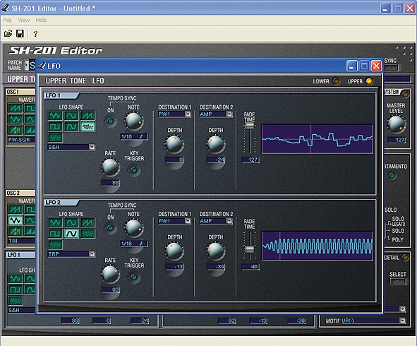
Task: Switch to LOWER tone indicator
Action: [x=336, y=81]
